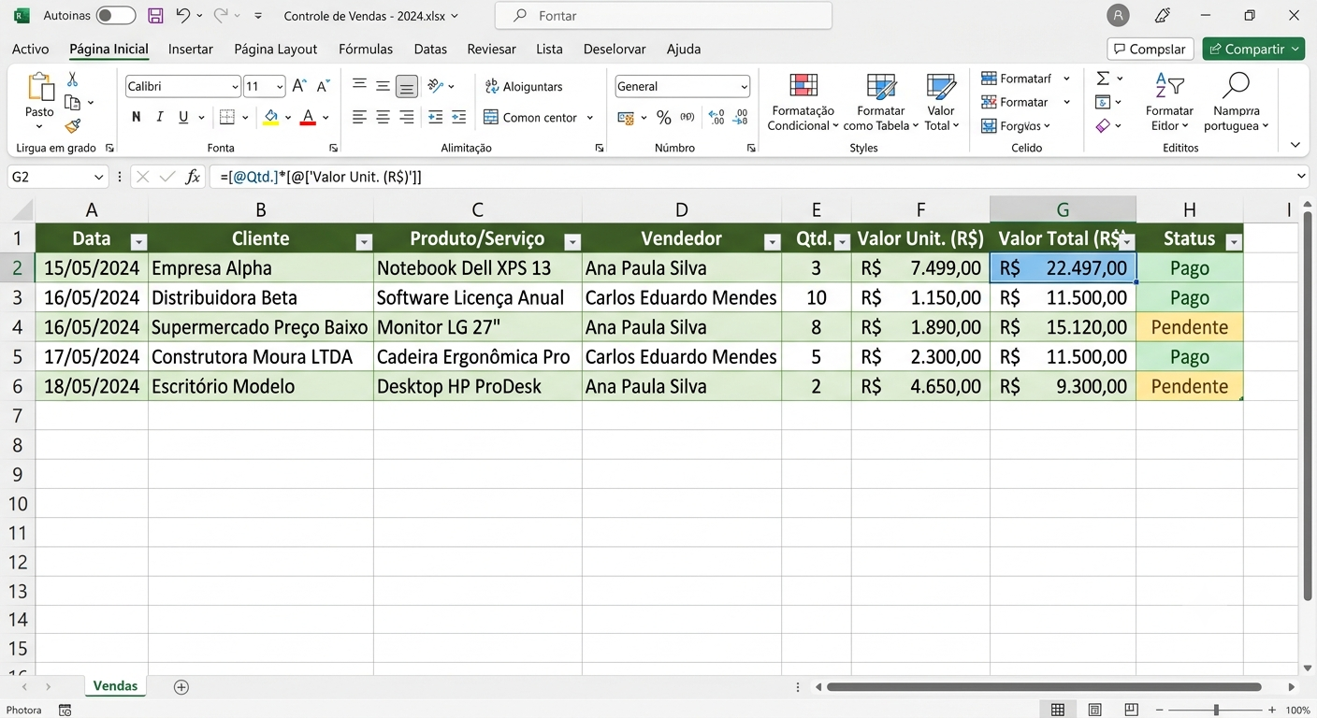Click the Pasto clipboard icon
This screenshot has height=718, width=1317.
[x=40, y=87]
